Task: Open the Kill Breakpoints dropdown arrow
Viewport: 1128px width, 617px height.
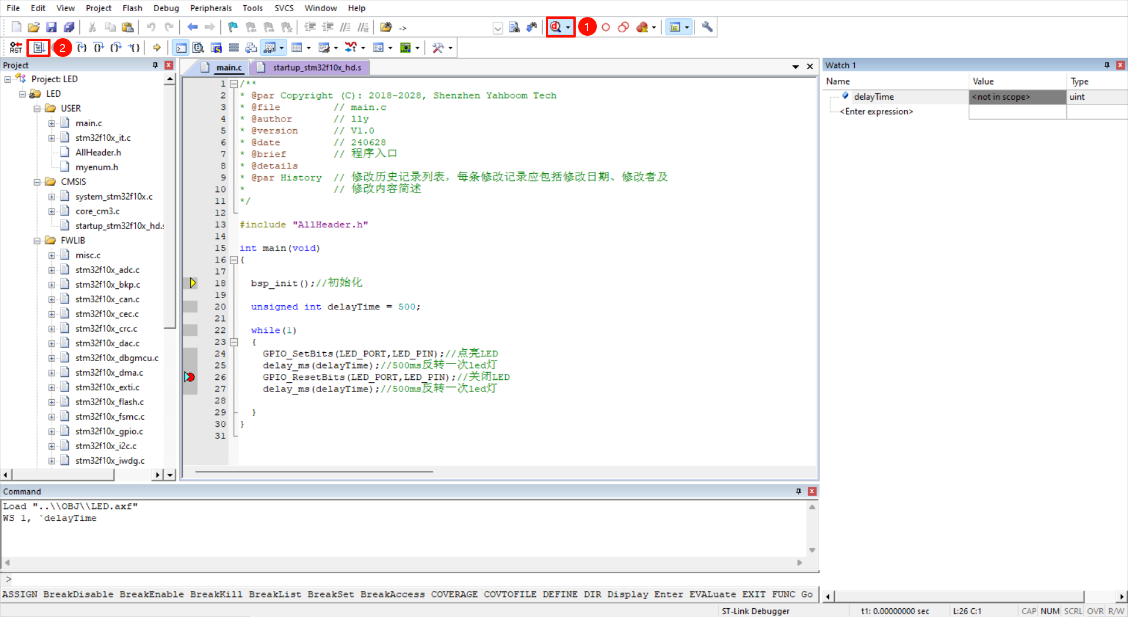Action: (654, 28)
